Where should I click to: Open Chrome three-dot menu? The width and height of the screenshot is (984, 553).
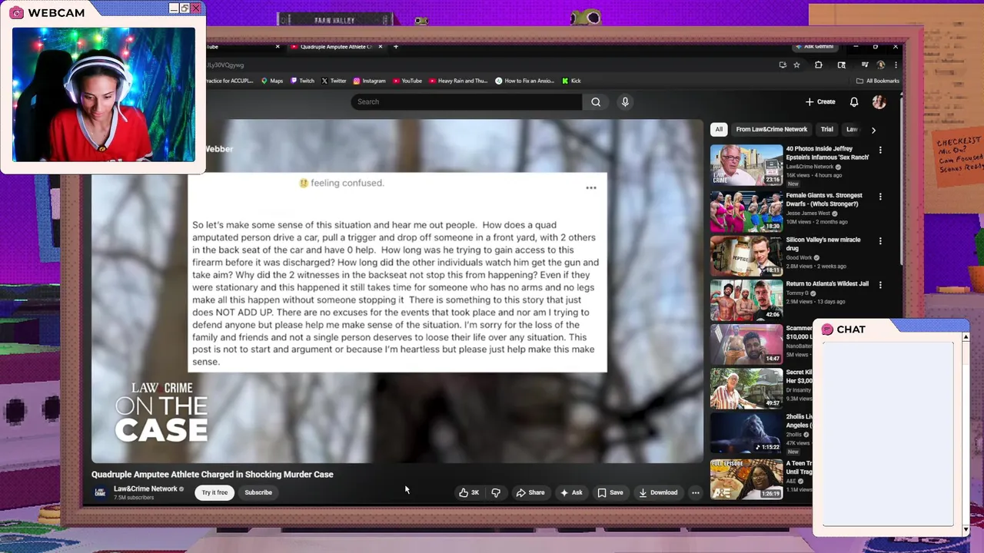point(896,65)
